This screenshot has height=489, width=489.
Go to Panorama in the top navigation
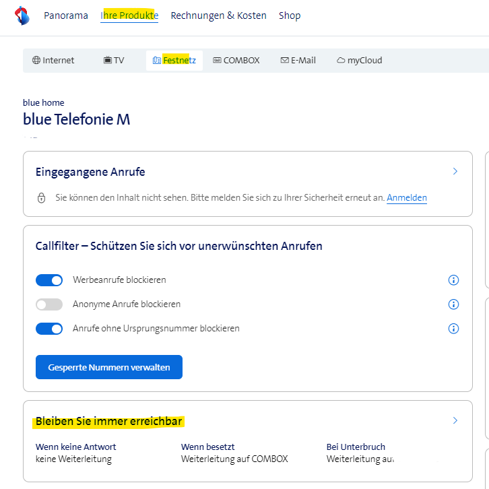coord(66,15)
